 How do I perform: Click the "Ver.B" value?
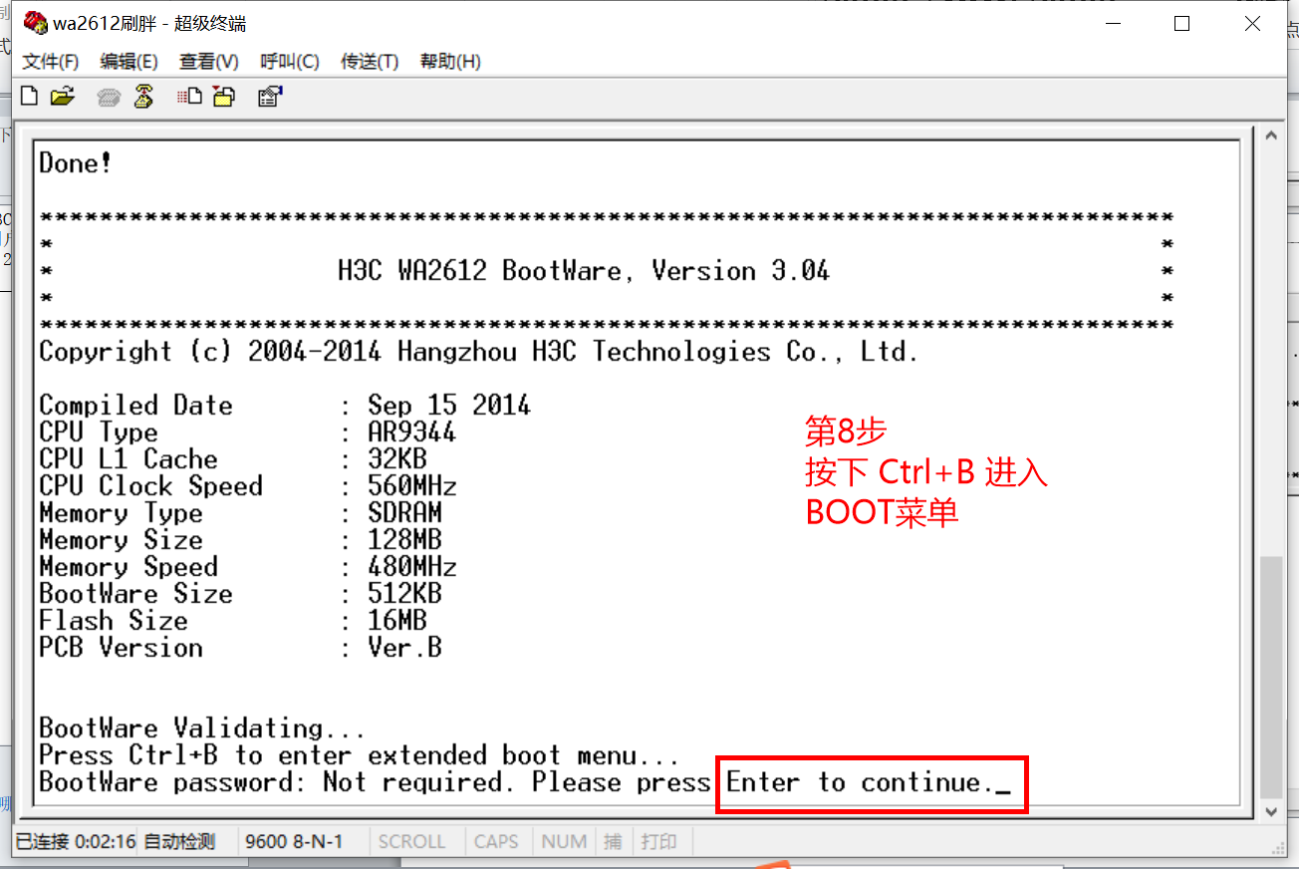(x=404, y=648)
